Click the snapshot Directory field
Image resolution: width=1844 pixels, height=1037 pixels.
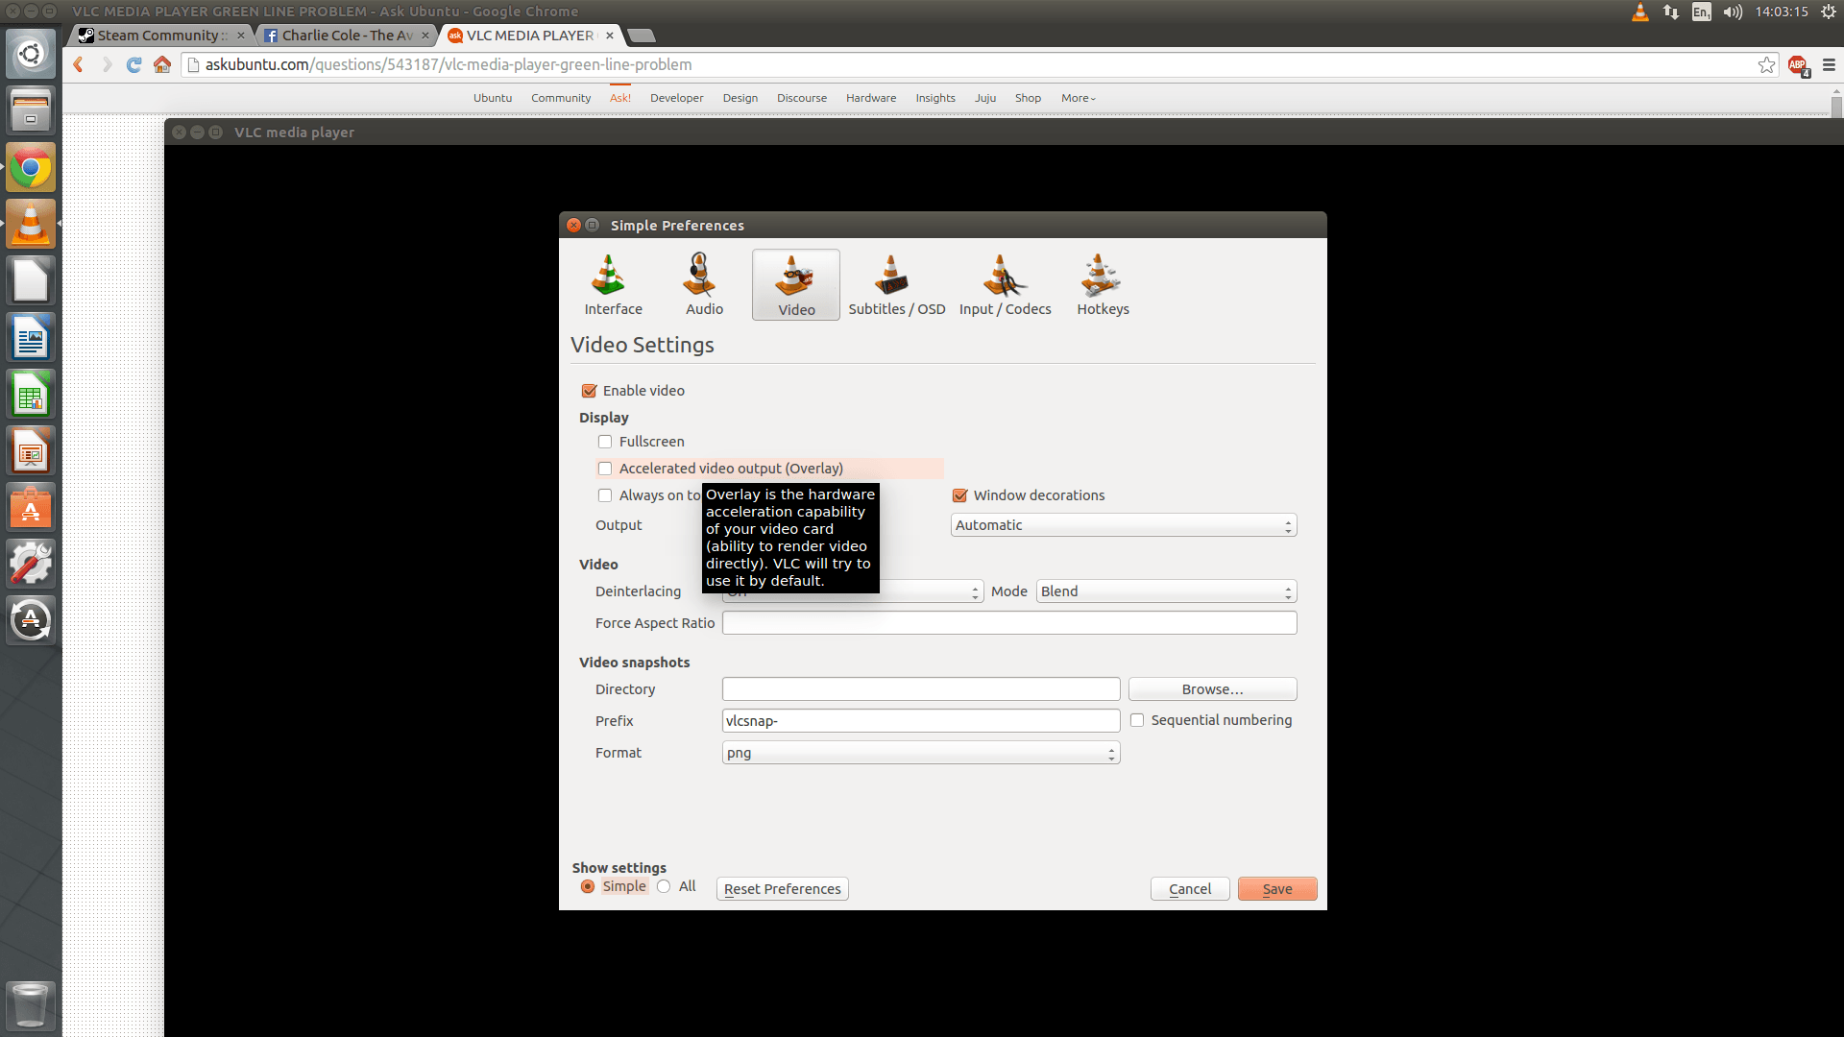[x=921, y=689]
